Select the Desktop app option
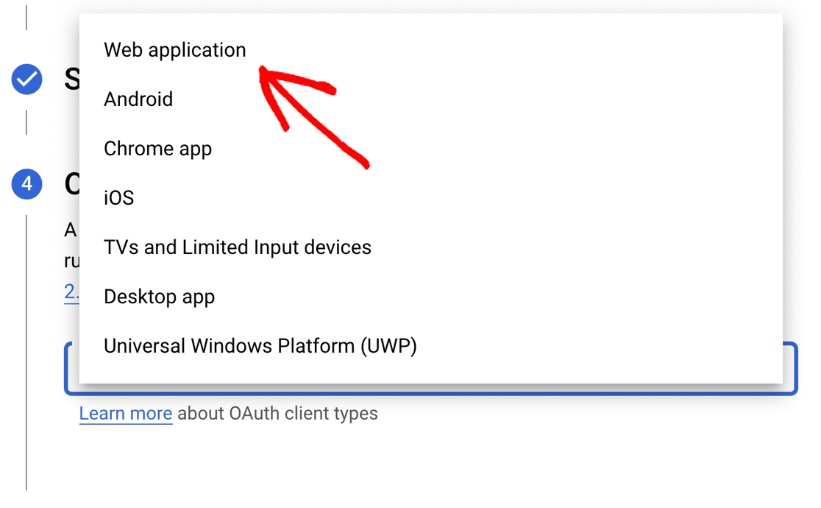This screenshot has width=821, height=508. 159,297
